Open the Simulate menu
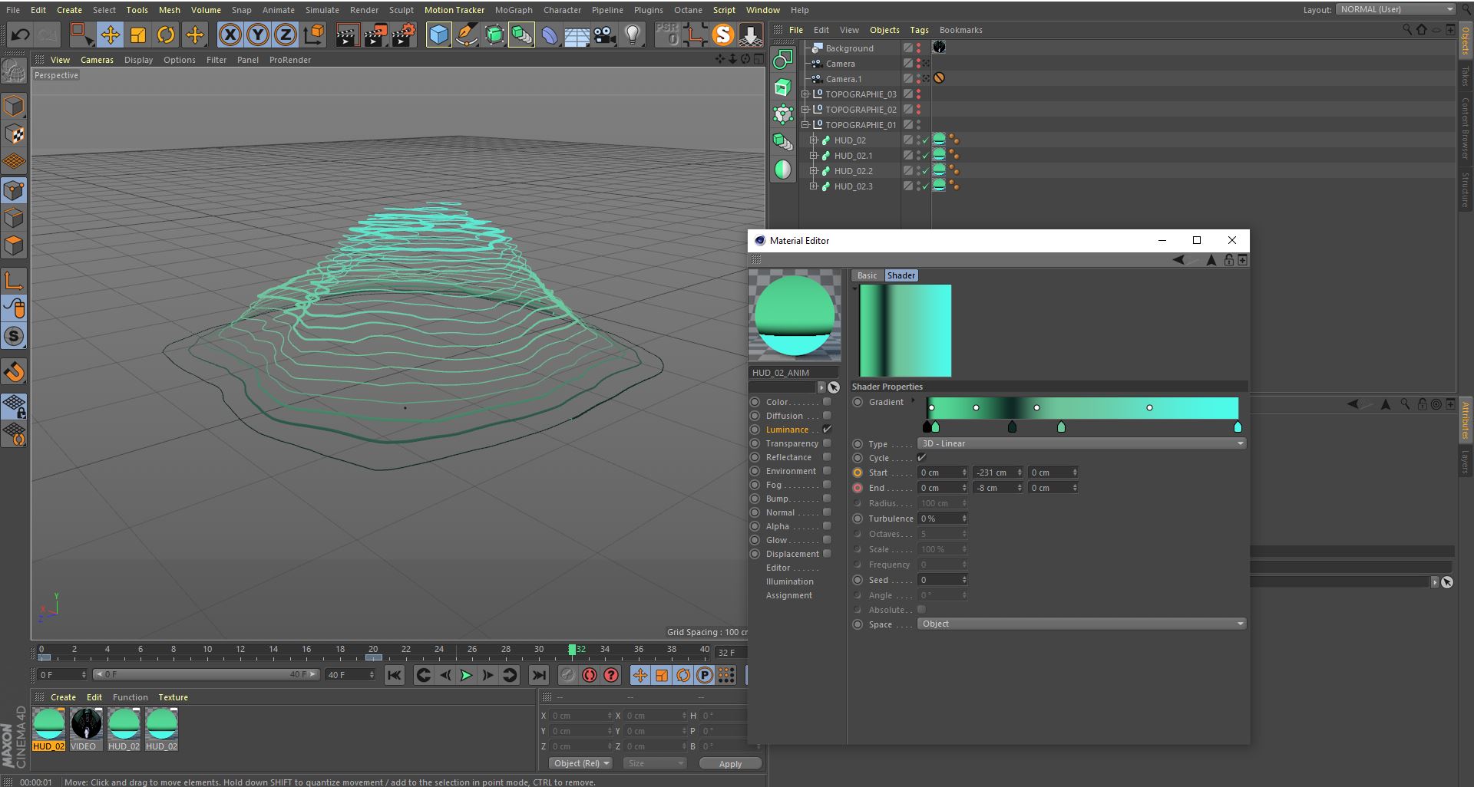1474x787 pixels. 322,10
